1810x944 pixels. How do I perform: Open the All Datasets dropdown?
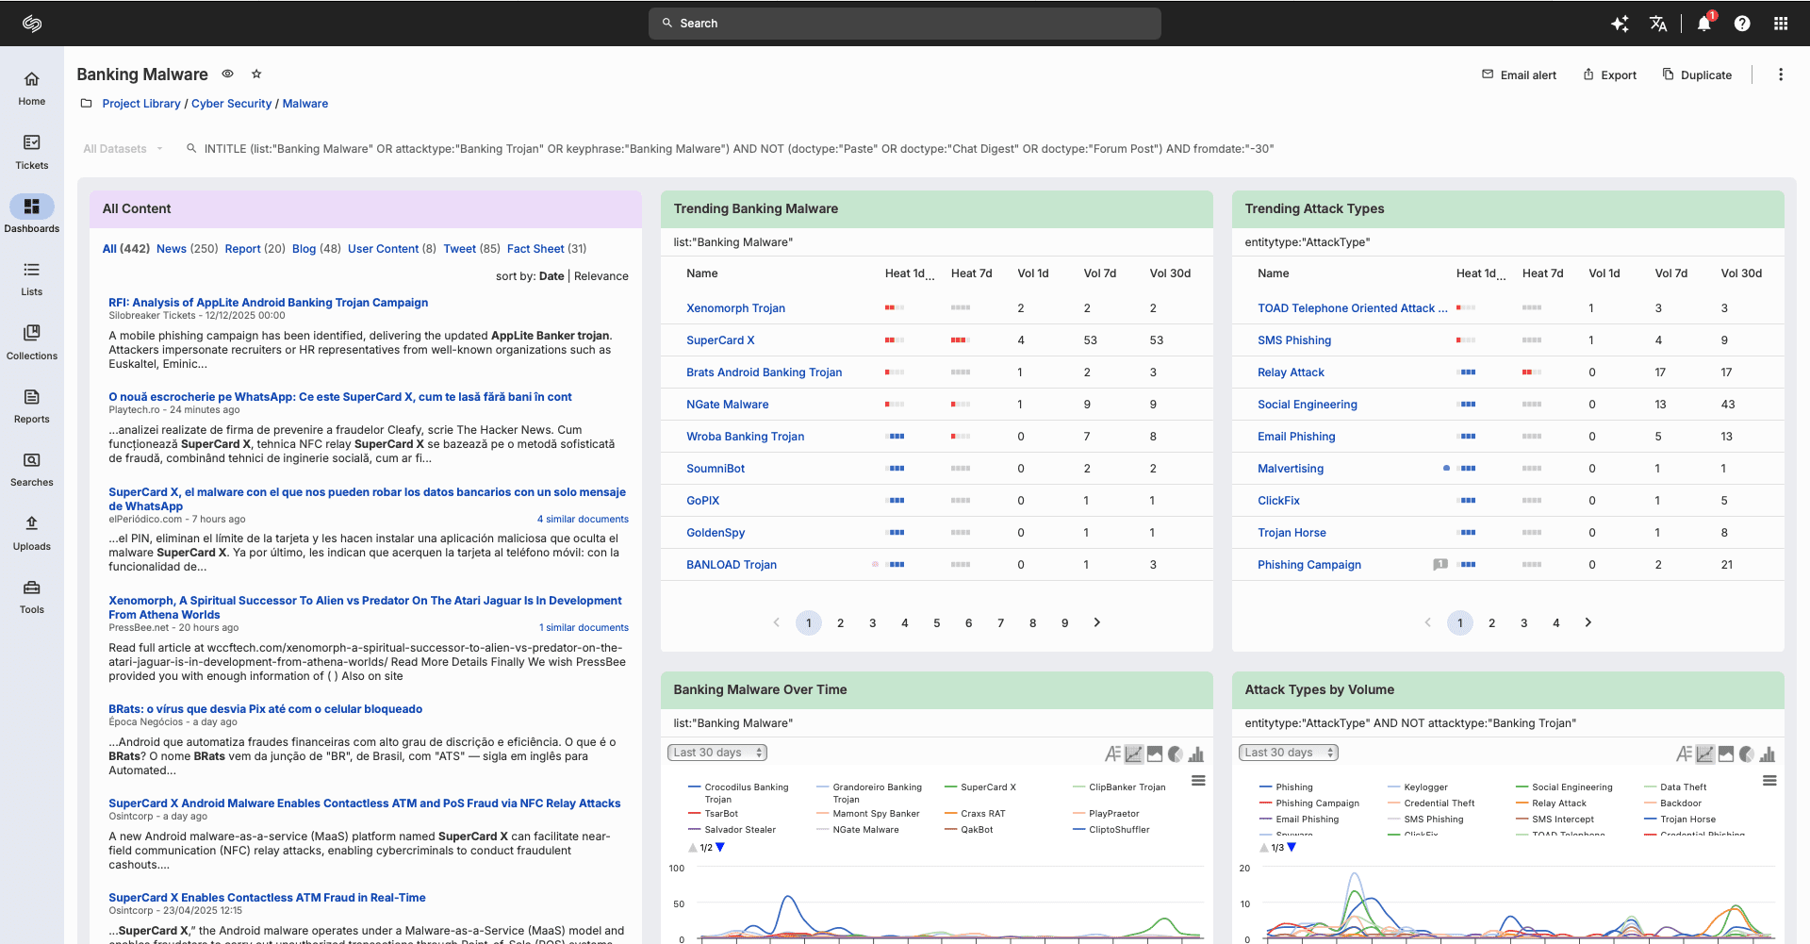[123, 149]
